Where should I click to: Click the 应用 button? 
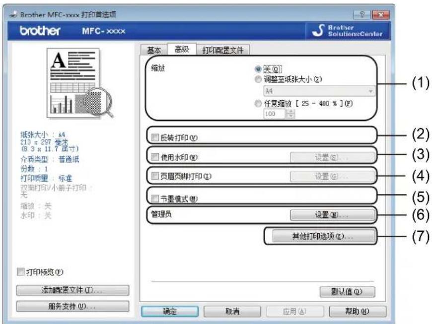(x=295, y=311)
